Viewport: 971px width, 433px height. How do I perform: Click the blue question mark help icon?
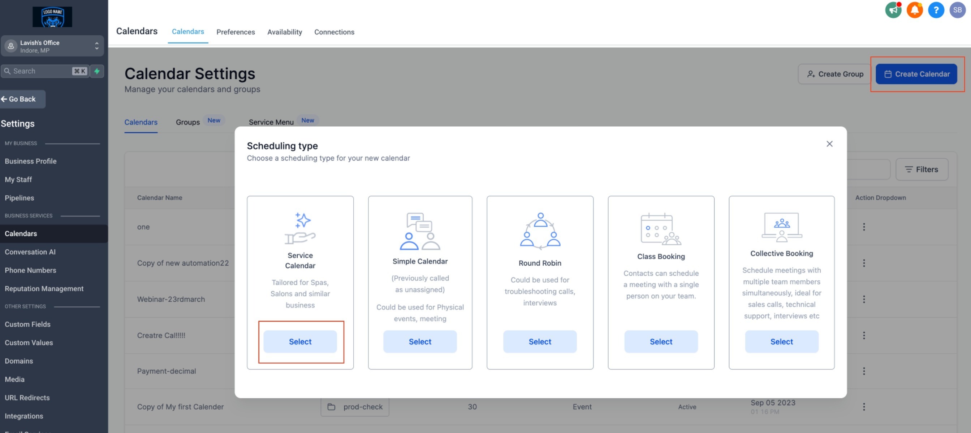pyautogui.click(x=936, y=10)
